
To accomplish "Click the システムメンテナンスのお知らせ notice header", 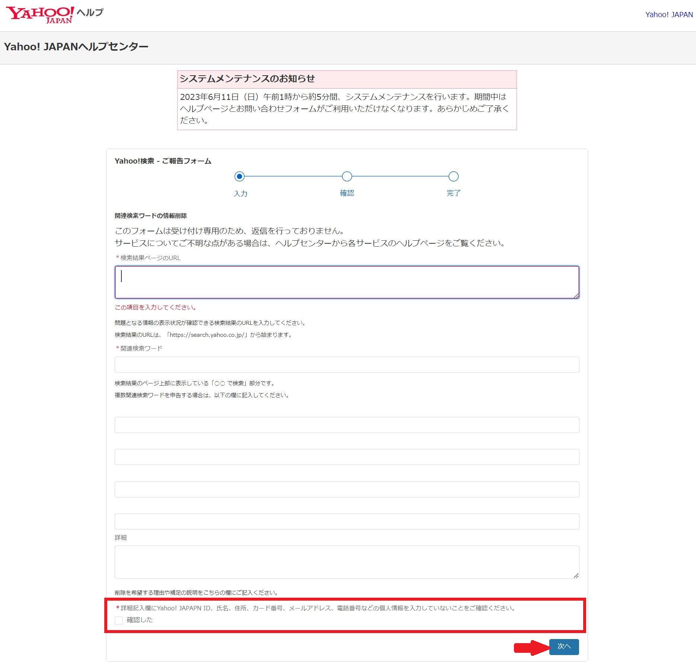I will 247,79.
